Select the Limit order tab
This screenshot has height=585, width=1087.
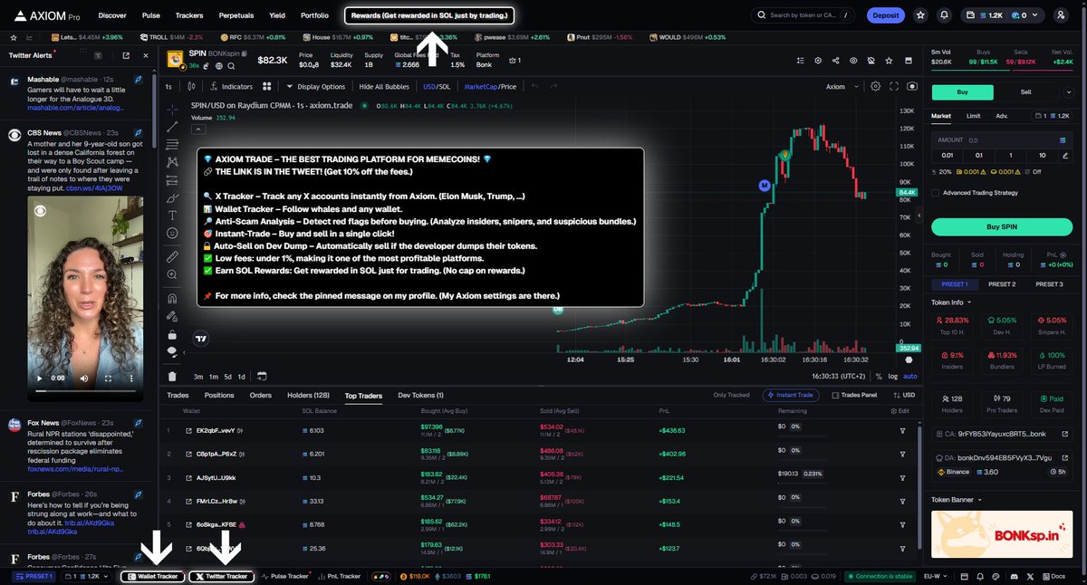[x=973, y=116]
